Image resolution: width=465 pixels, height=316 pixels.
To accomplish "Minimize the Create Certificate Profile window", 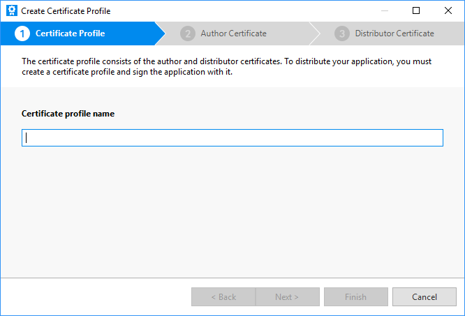I will coord(385,10).
